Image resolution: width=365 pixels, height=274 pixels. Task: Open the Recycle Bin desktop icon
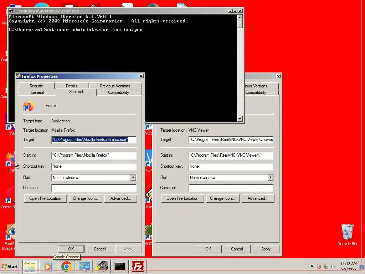click(347, 234)
